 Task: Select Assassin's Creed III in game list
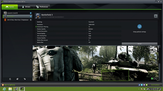click(18, 13)
